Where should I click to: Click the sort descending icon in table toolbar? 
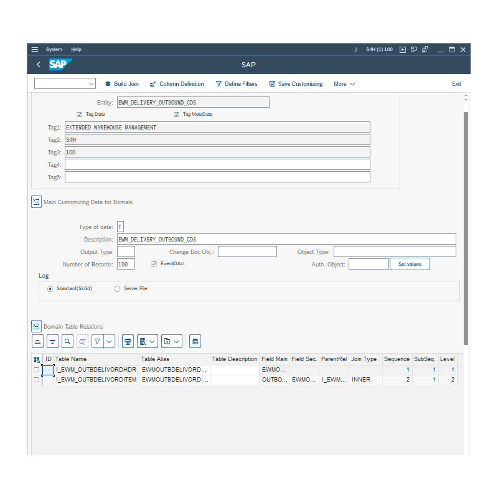(52, 341)
